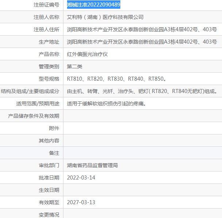Select the company name 艾利特（湖南）医疗科技有限公司
Image resolution: width=222 pixels, height=218 pixels.
[x=105, y=17]
